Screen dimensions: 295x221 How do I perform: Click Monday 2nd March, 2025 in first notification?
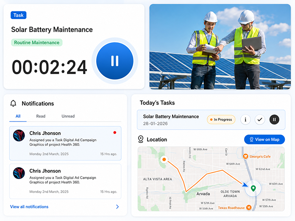pos(49,154)
